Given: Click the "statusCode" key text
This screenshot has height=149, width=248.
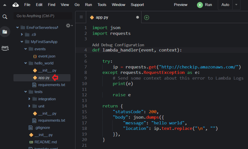Looking at the screenshot, I should [128, 112].
